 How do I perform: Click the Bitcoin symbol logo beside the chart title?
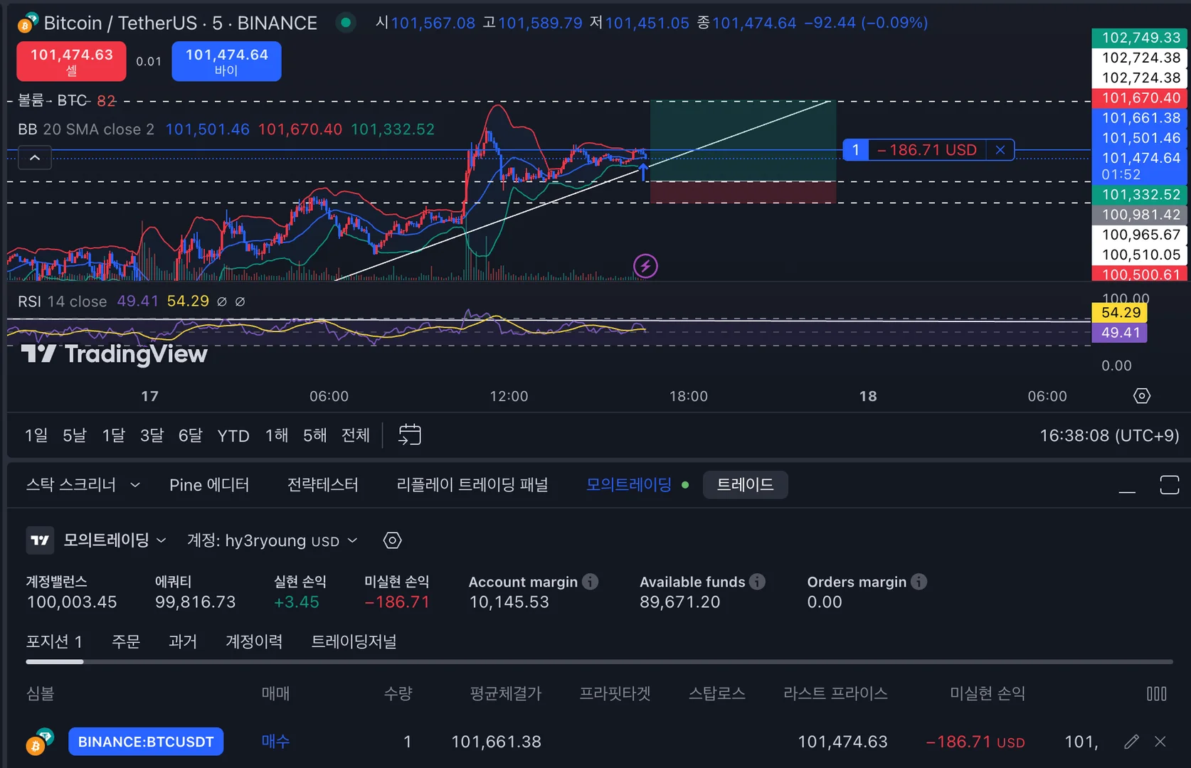coord(28,23)
